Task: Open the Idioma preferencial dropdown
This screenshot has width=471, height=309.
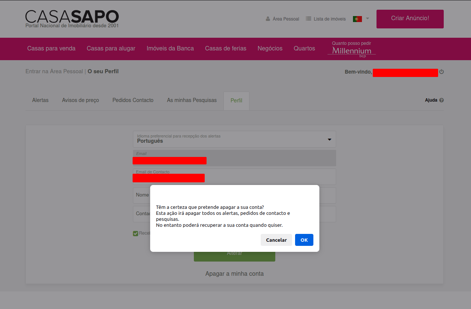Action: coord(234,139)
